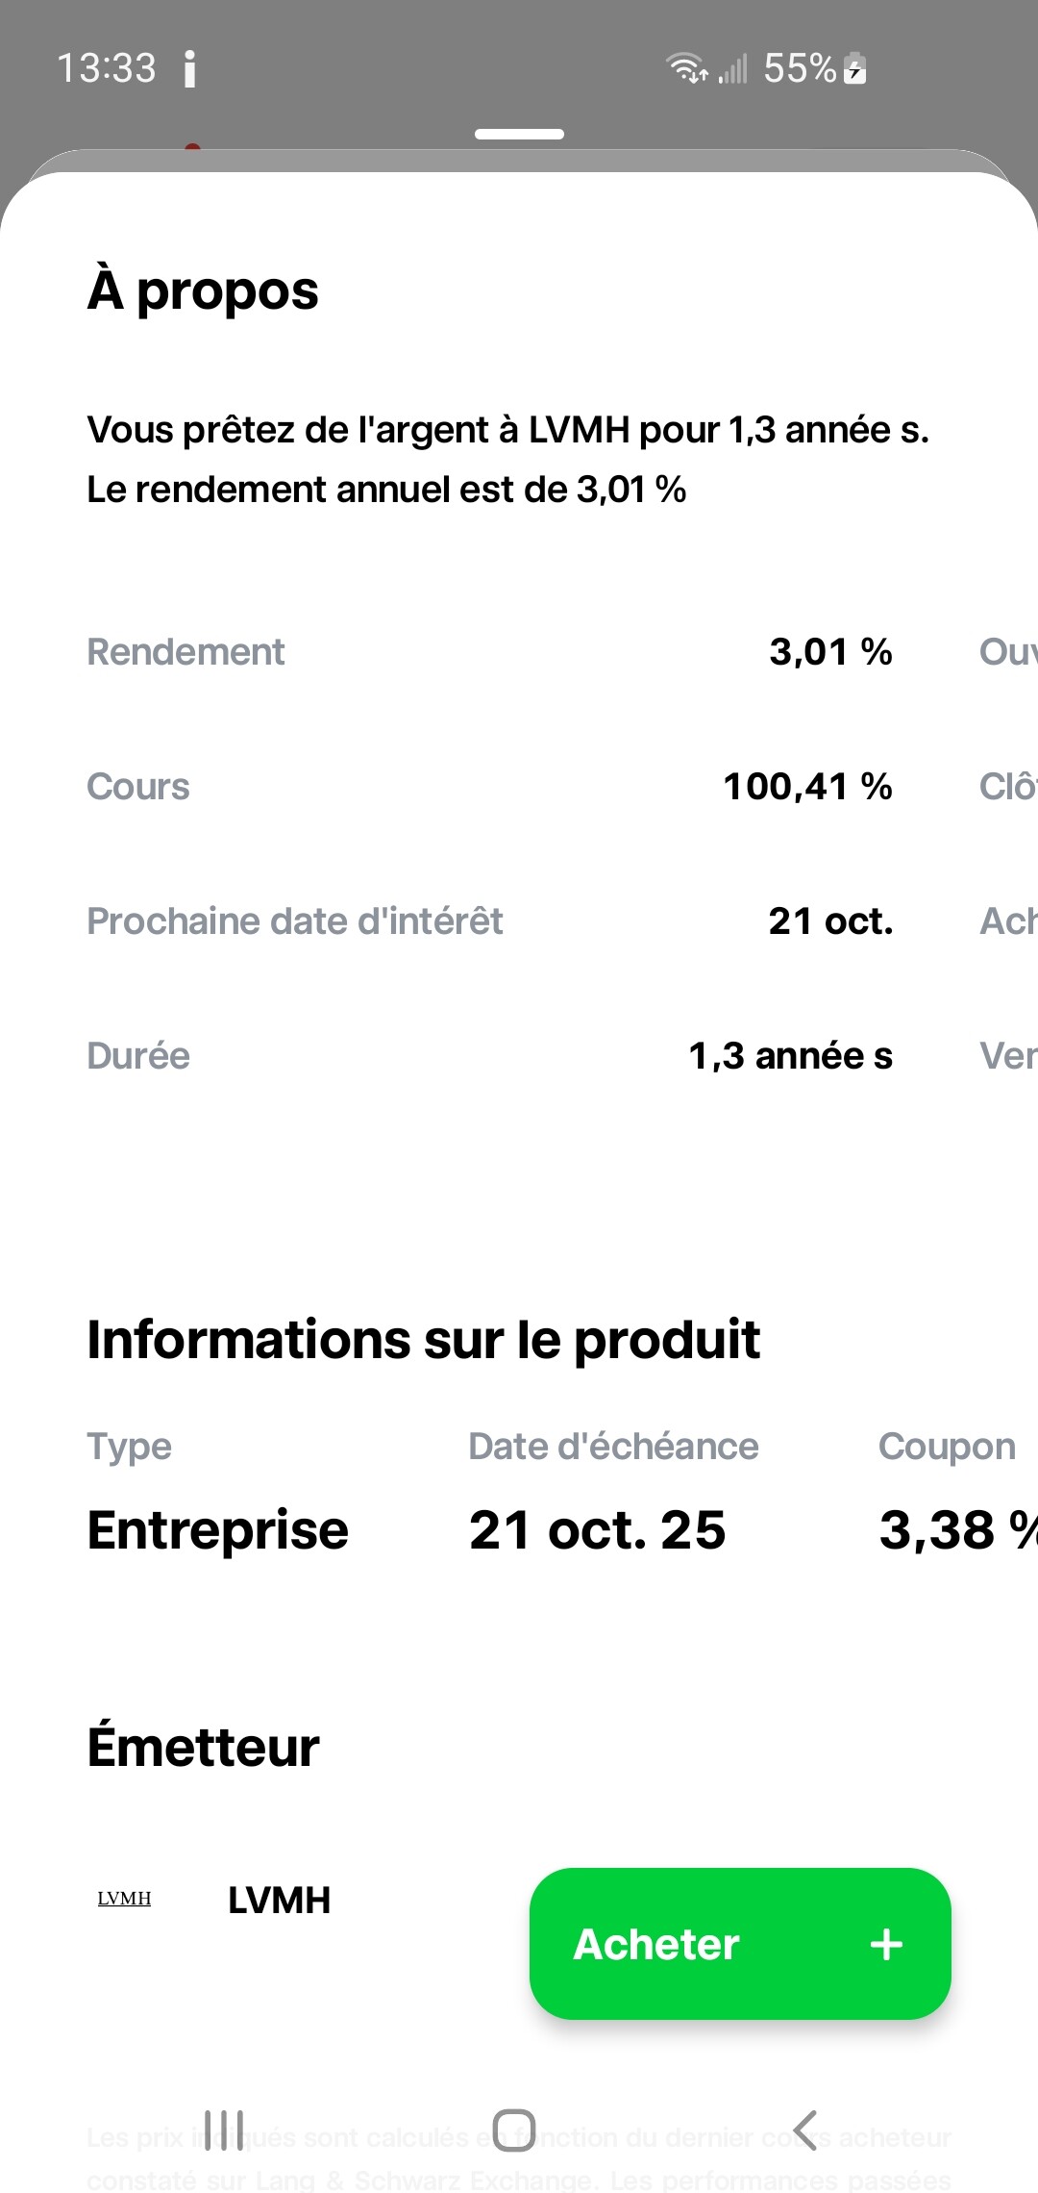This screenshot has width=1038, height=2193.
Task: Tap the info notification icon near clock
Action: point(189,69)
